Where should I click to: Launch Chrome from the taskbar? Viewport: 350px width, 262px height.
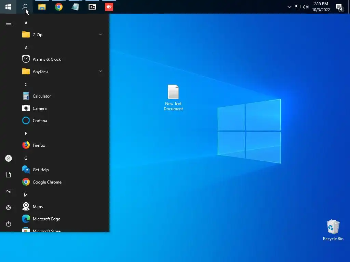click(59, 7)
